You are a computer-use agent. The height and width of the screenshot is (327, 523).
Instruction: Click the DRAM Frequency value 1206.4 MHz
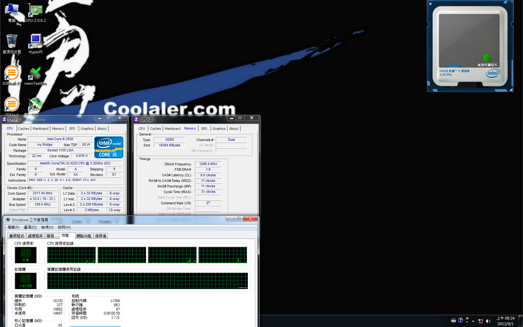pos(208,164)
